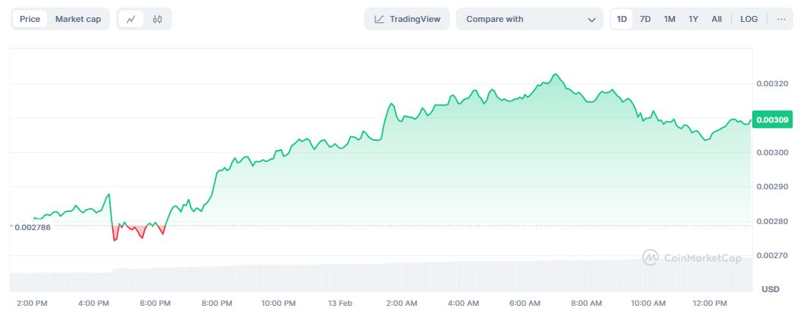Viewport: 803px width, 321px height.
Task: Click the 8:00 PM axis label
Action: click(216, 303)
